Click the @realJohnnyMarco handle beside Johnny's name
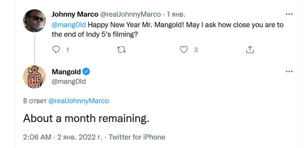Image resolution: width=308 pixels, height=148 pixels. click(x=130, y=14)
